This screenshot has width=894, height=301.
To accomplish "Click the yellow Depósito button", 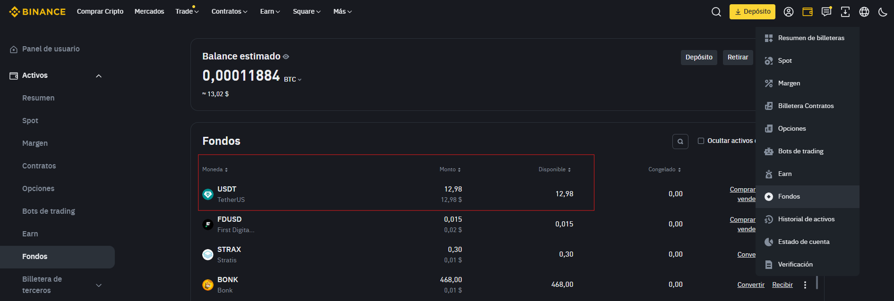I will click(752, 12).
